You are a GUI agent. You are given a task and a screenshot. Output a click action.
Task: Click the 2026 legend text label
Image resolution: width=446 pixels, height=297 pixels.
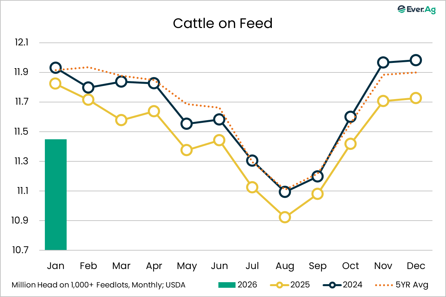coord(247,285)
